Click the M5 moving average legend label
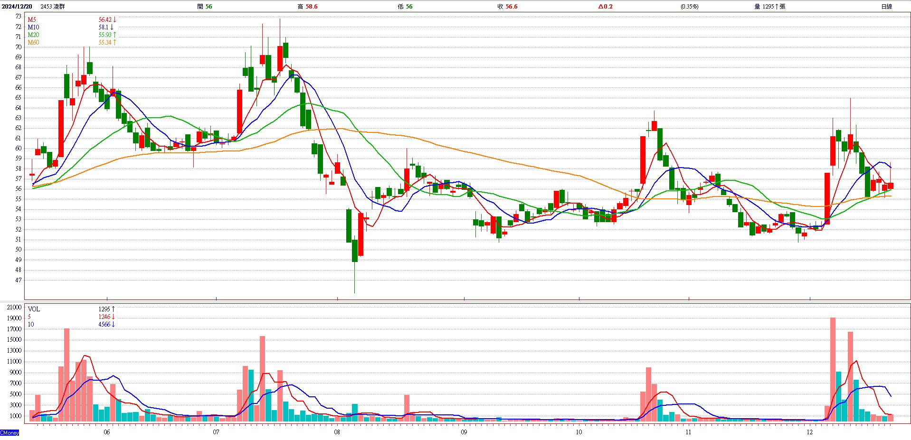 [x=32, y=19]
